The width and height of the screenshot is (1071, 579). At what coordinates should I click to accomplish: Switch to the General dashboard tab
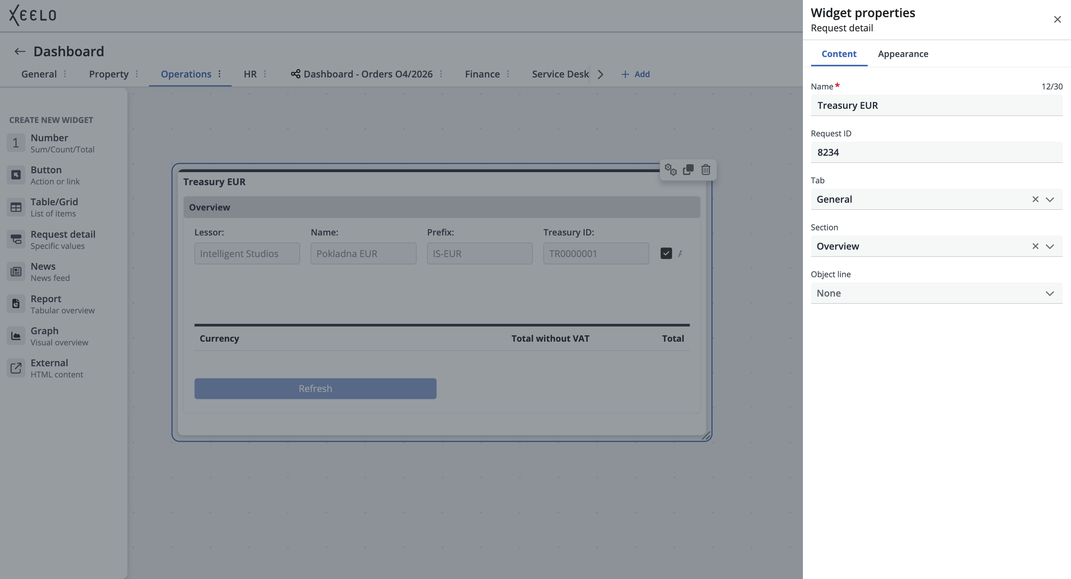pos(39,74)
